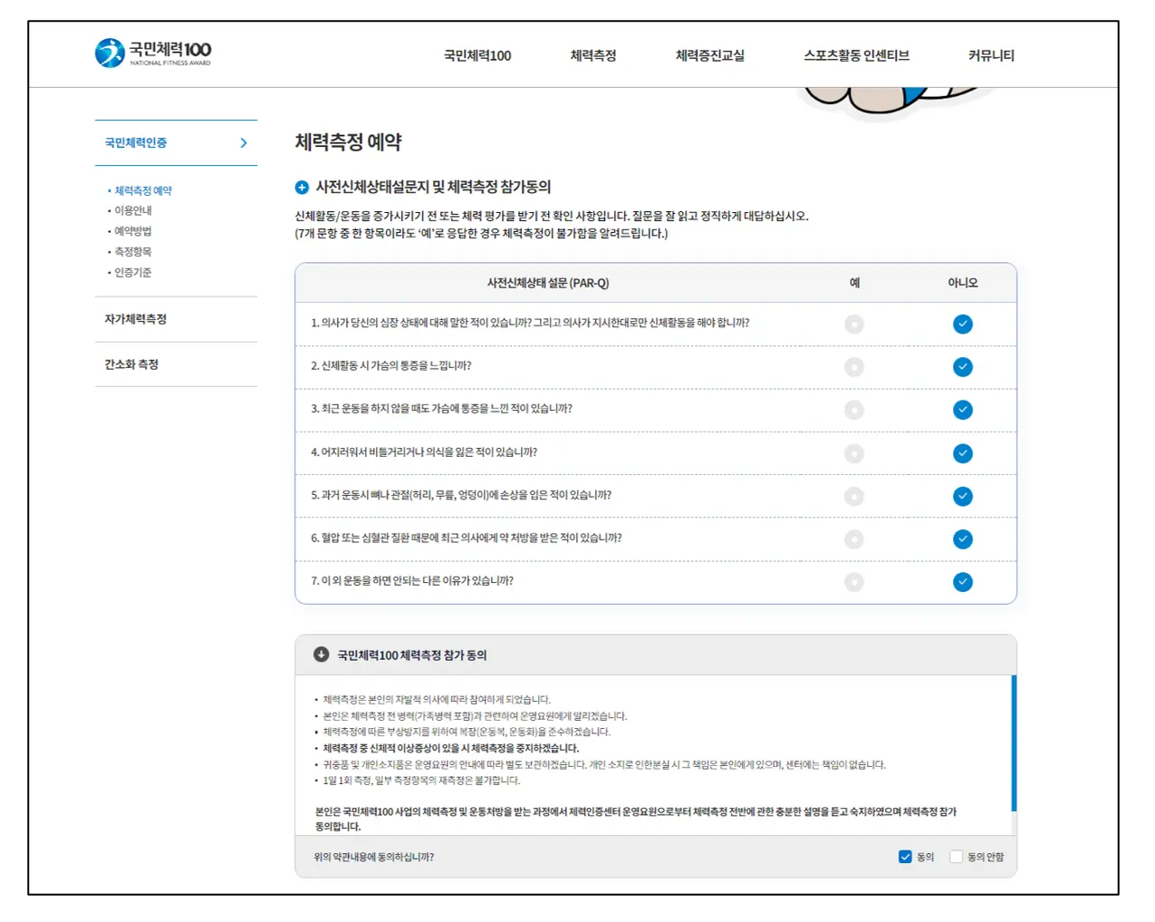The height and width of the screenshot is (922, 1155).
Task: Select 아니오 for question 3
Action: pyautogui.click(x=963, y=410)
